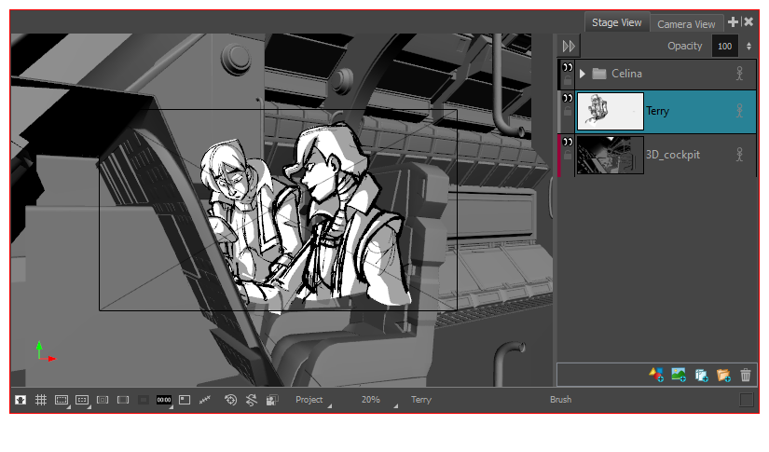
Task: Show the grid overlay
Action: click(41, 400)
